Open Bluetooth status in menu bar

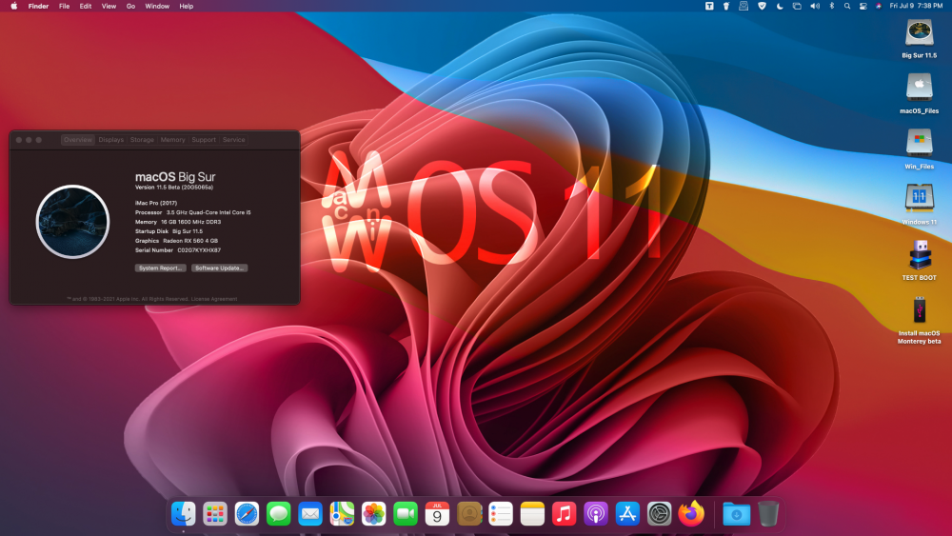[832, 6]
